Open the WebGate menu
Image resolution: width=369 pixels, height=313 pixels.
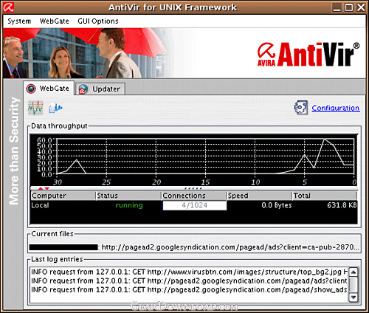click(54, 21)
